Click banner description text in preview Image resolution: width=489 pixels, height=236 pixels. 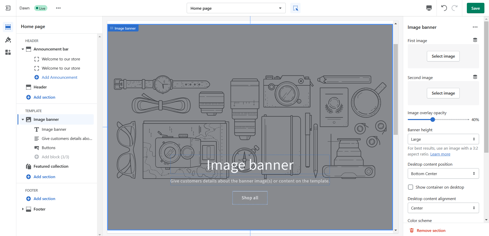pos(250,181)
